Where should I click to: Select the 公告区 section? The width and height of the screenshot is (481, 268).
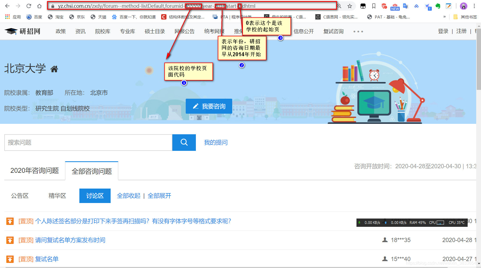point(20,196)
